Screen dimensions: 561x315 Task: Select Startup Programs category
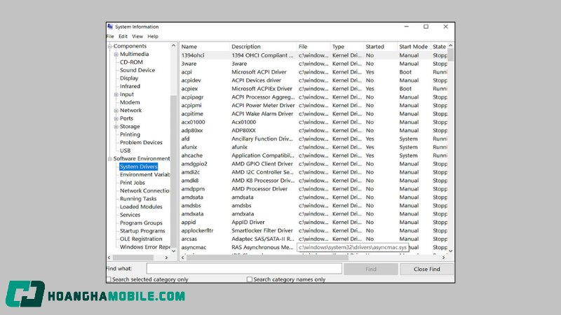coord(142,231)
